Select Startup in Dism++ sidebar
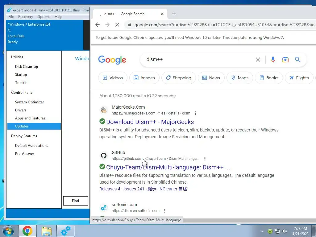Image resolution: width=316 pixels, height=237 pixels. (x=21, y=75)
